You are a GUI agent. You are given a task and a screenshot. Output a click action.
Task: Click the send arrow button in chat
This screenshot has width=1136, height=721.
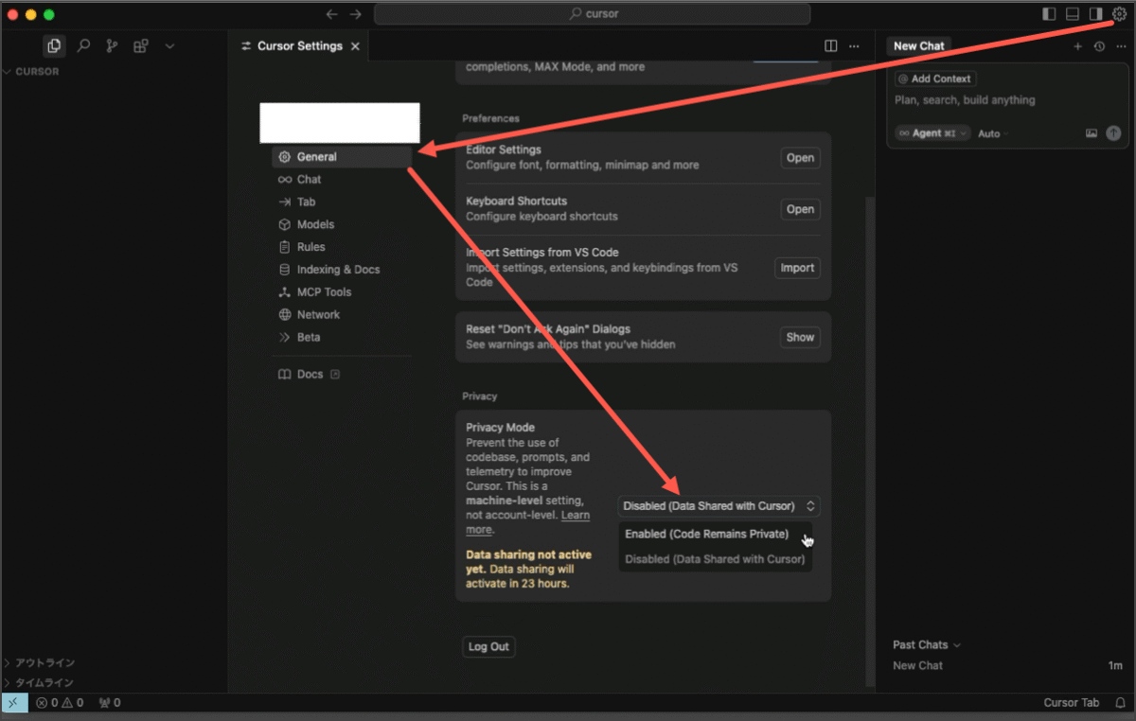point(1113,133)
